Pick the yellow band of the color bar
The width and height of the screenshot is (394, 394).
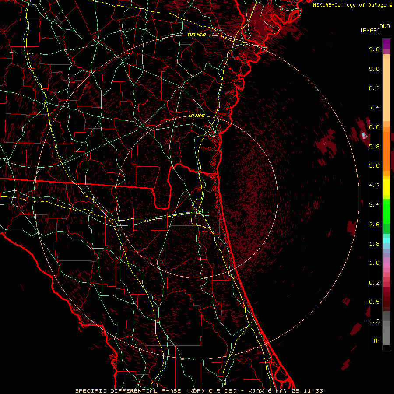click(387, 187)
